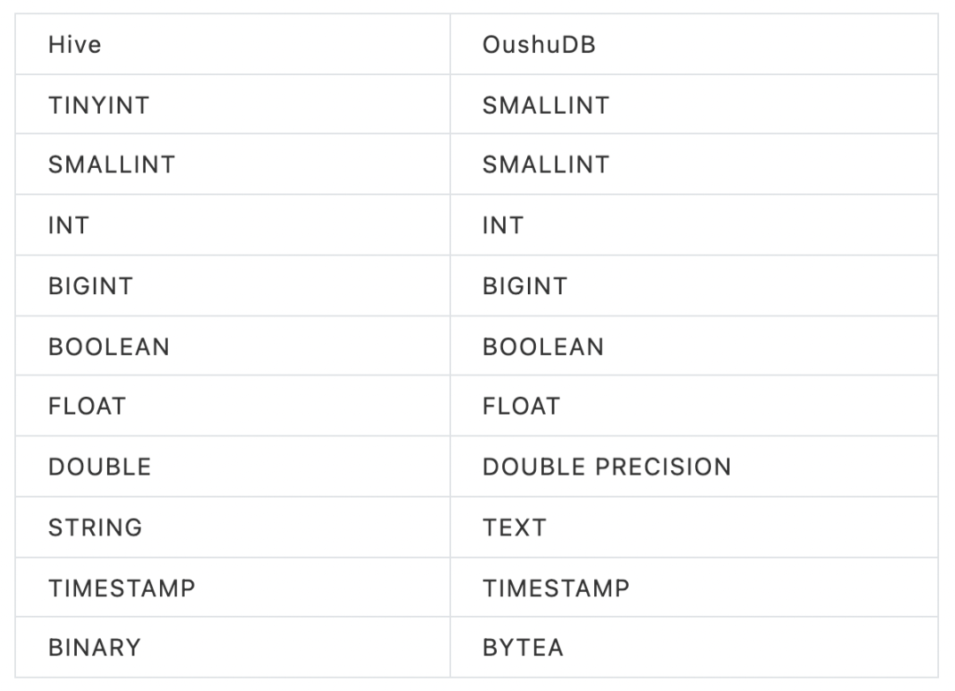
Task: Click BOOLEAN in the Hive column
Action: tap(109, 346)
